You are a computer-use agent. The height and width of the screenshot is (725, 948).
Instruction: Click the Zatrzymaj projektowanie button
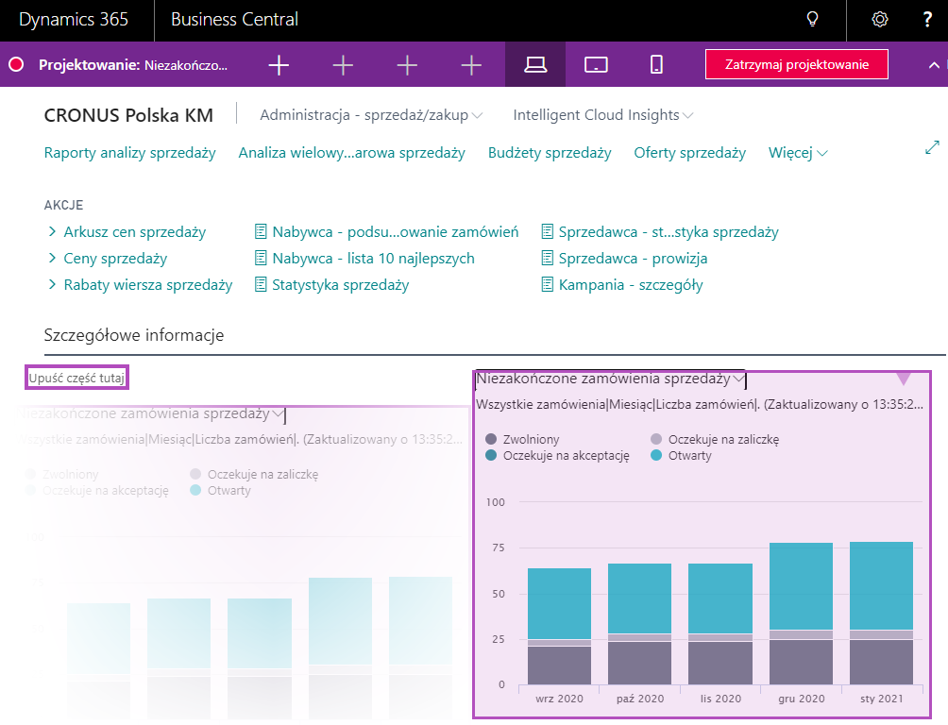point(797,65)
